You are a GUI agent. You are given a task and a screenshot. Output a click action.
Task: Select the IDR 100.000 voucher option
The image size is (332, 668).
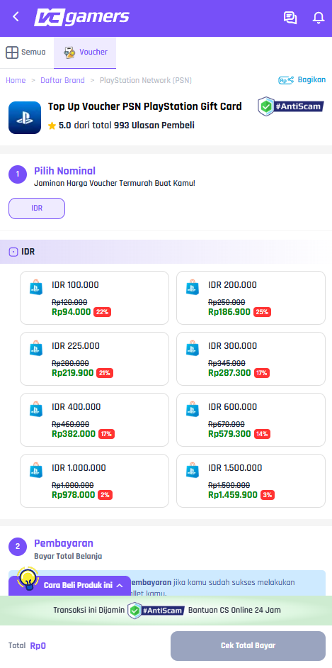pos(94,298)
